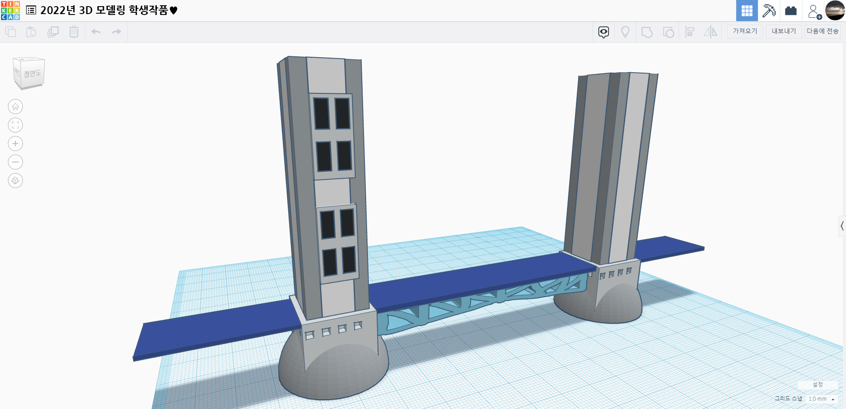Click the Ungroup shapes icon
Viewport: 846px width, 409px height.
(668, 32)
